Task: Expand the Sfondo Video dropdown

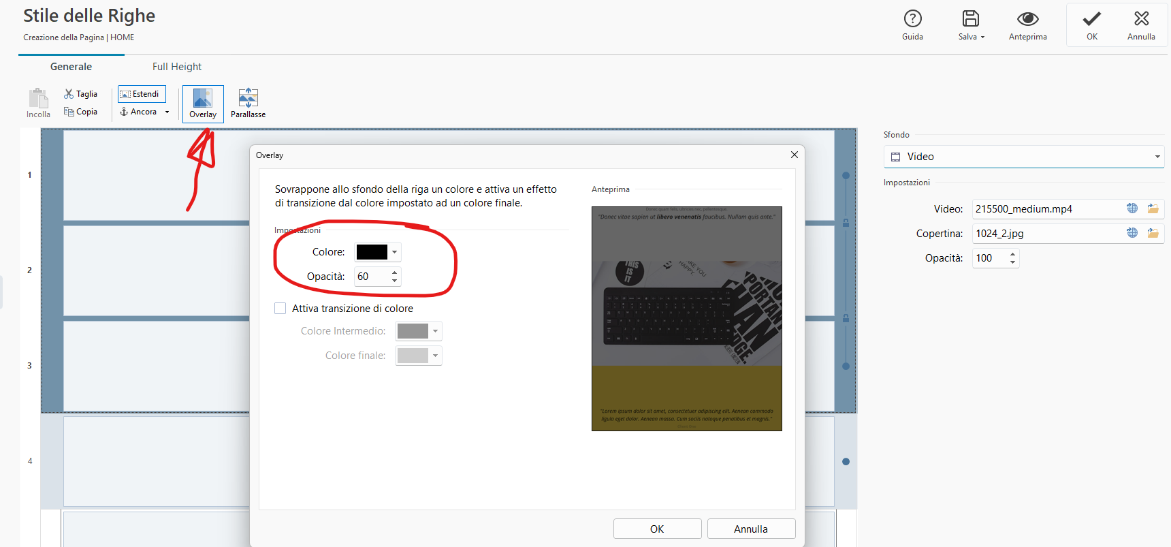Action: pyautogui.click(x=1157, y=157)
